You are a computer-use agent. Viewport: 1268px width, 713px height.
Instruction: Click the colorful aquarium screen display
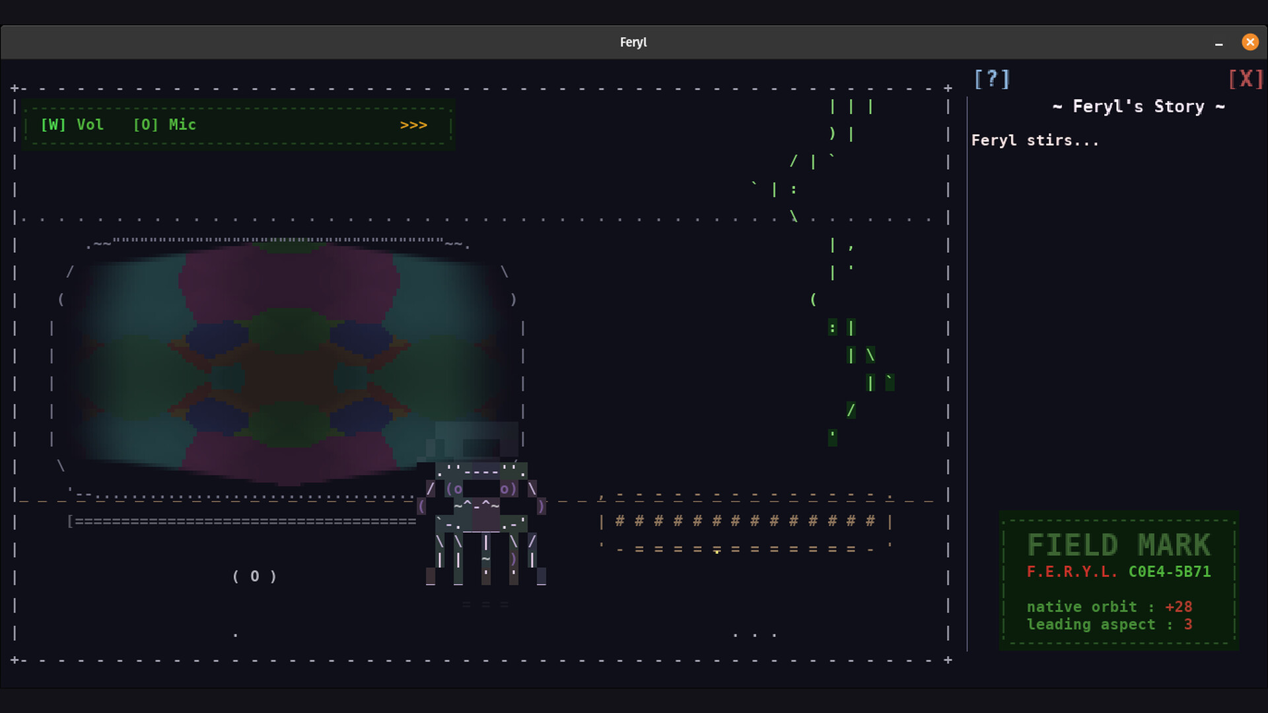coord(291,363)
